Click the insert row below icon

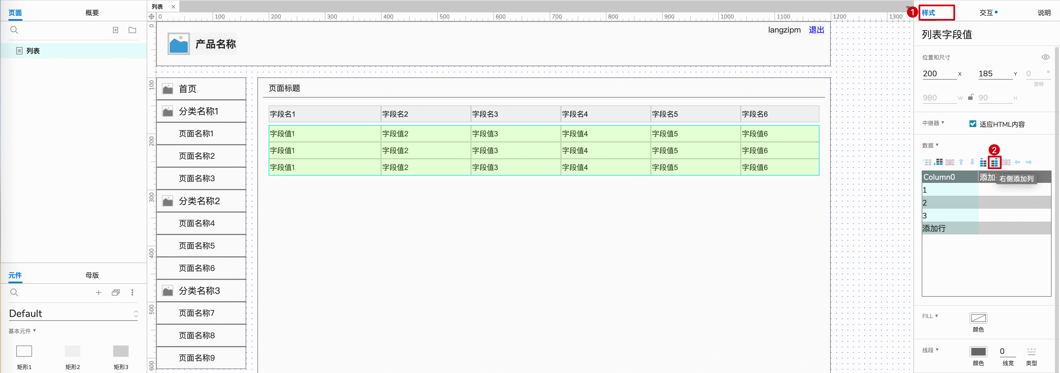point(939,162)
